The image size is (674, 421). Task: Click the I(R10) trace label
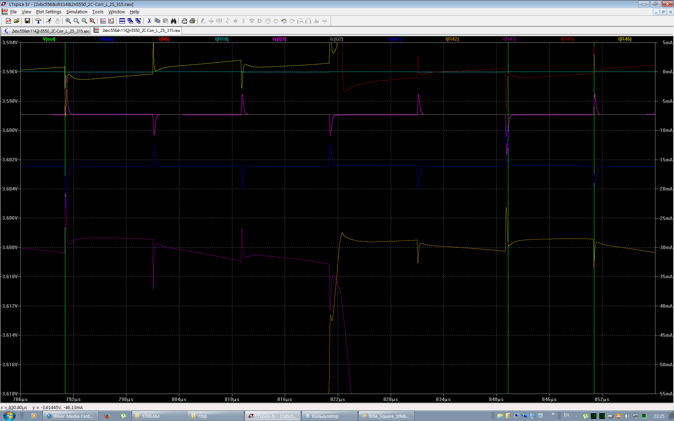point(222,39)
